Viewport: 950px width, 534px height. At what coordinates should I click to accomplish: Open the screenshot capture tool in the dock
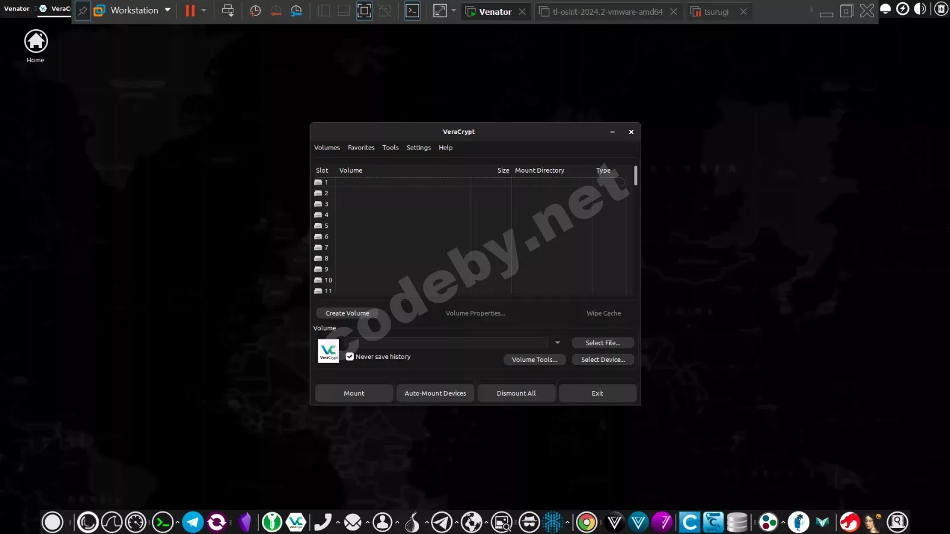click(x=501, y=522)
